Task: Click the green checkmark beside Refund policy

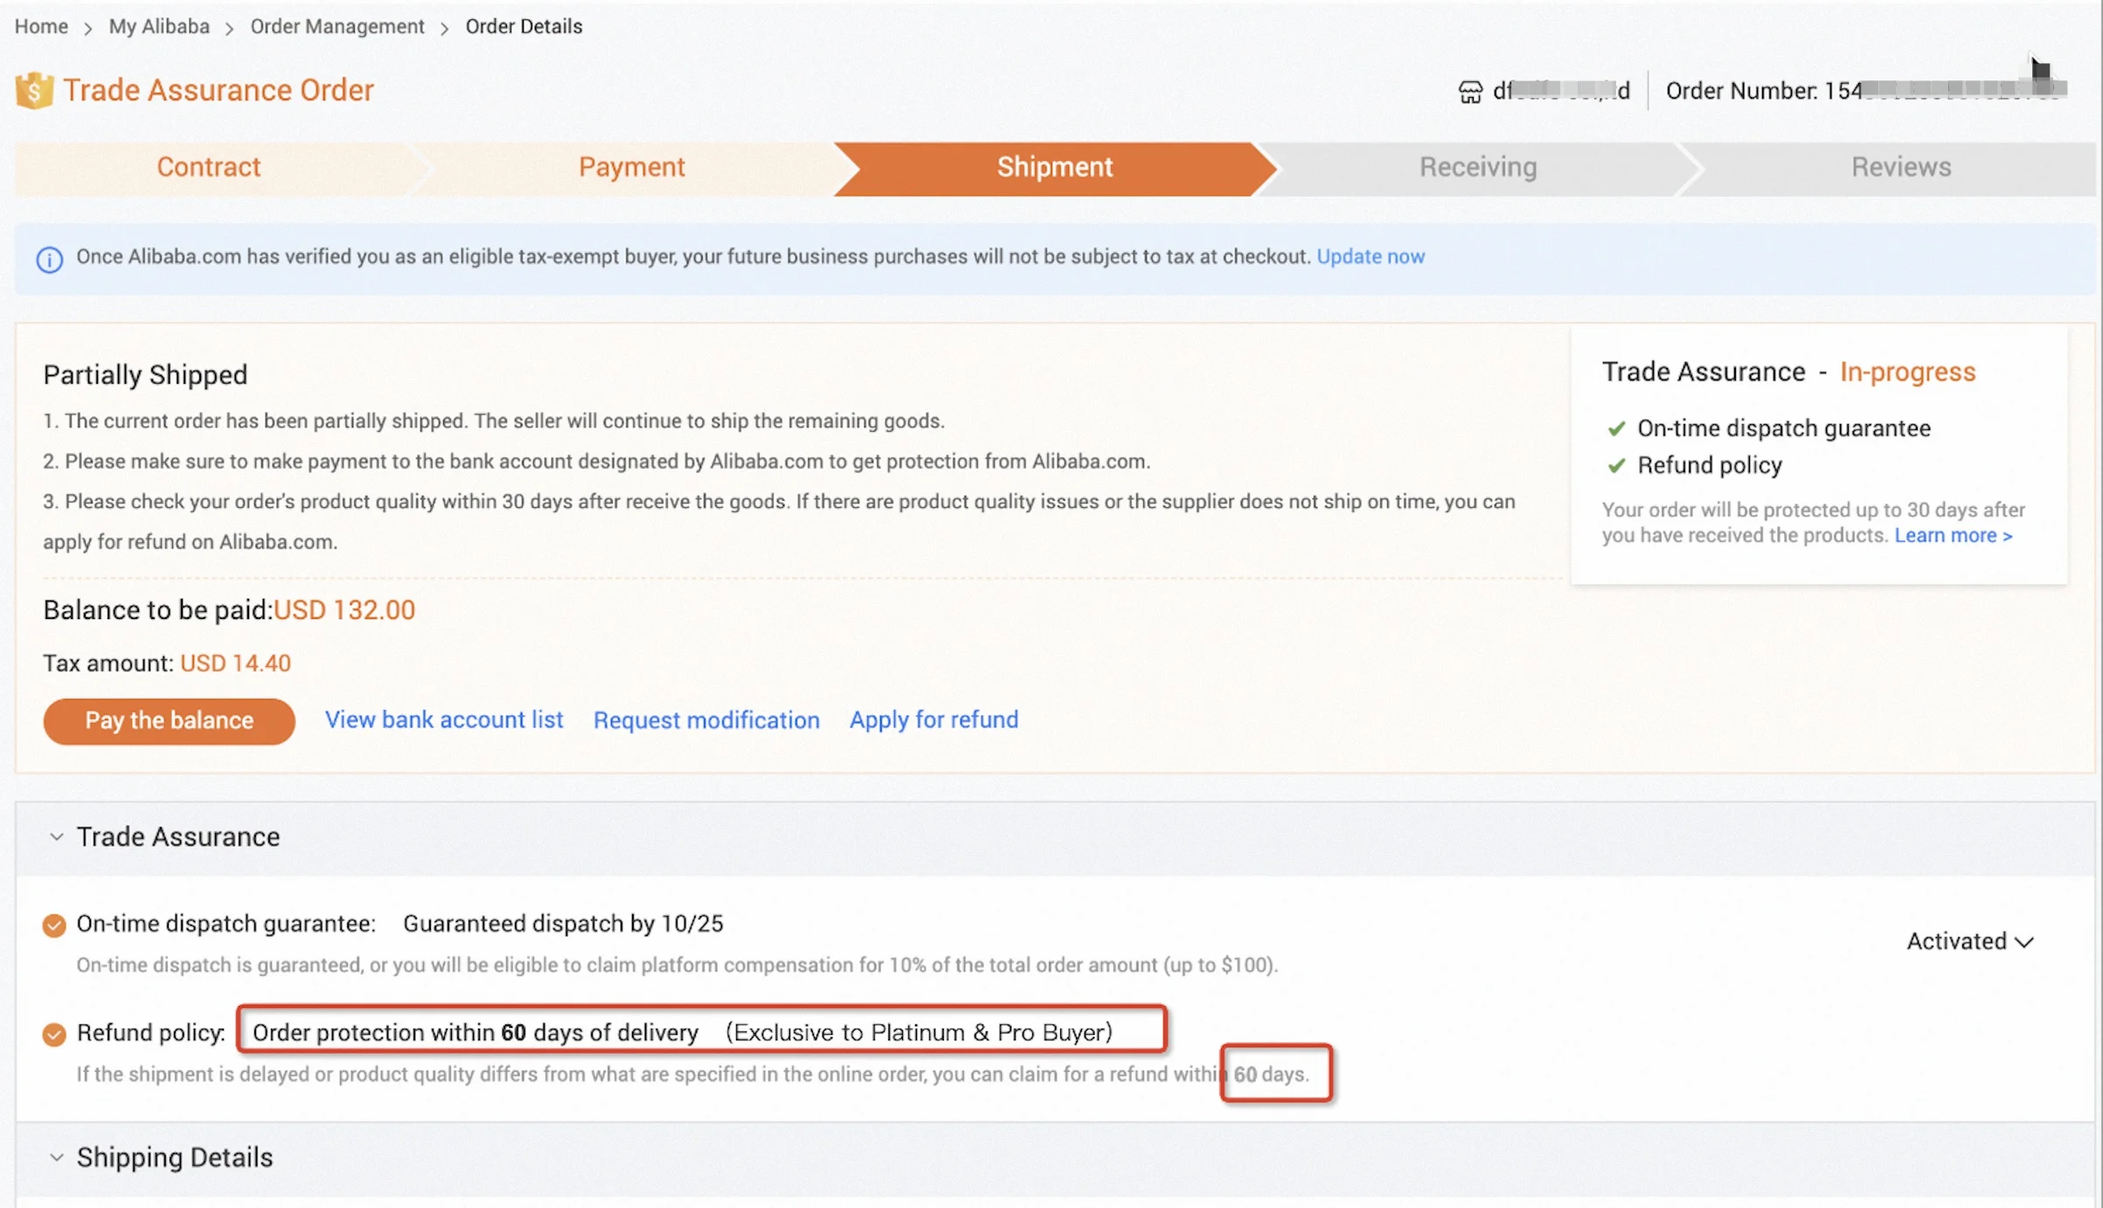Action: click(1616, 465)
